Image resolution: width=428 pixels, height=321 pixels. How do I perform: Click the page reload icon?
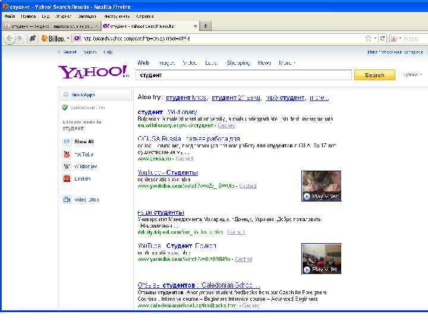(382, 39)
